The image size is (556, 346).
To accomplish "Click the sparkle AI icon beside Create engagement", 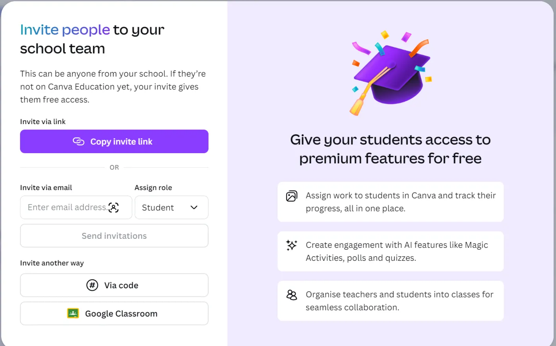I will click(291, 245).
